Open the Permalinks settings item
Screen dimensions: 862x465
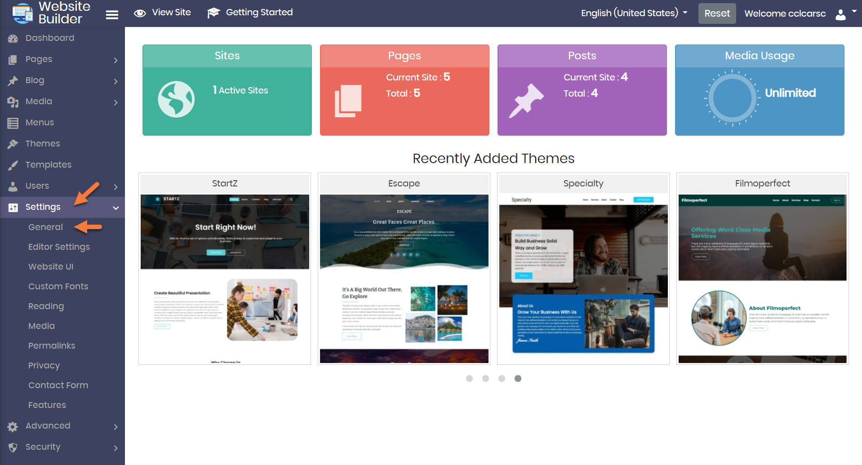(52, 345)
